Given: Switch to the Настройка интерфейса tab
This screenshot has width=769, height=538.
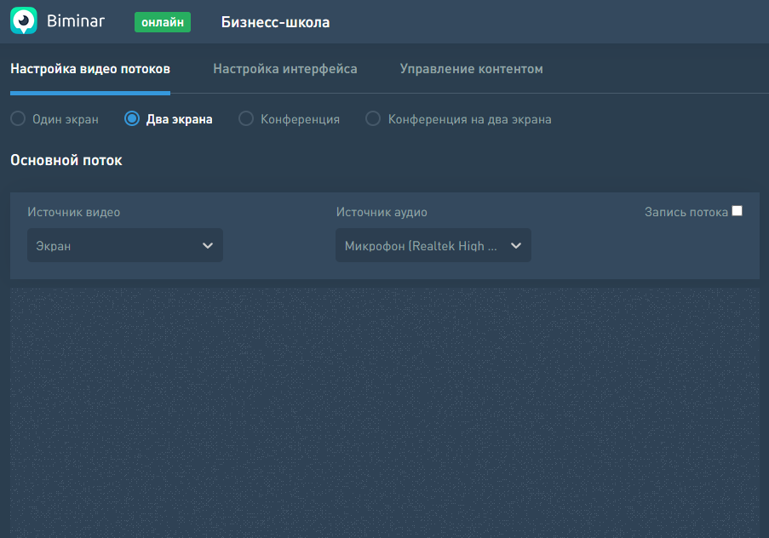Looking at the screenshot, I should pos(285,69).
